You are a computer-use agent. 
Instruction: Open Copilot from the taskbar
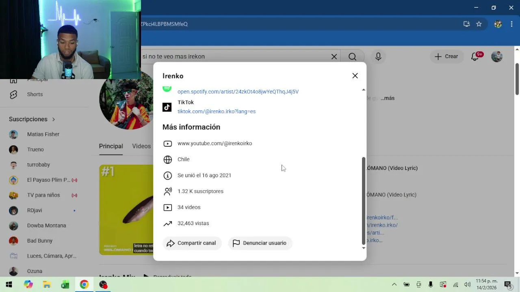point(28,285)
